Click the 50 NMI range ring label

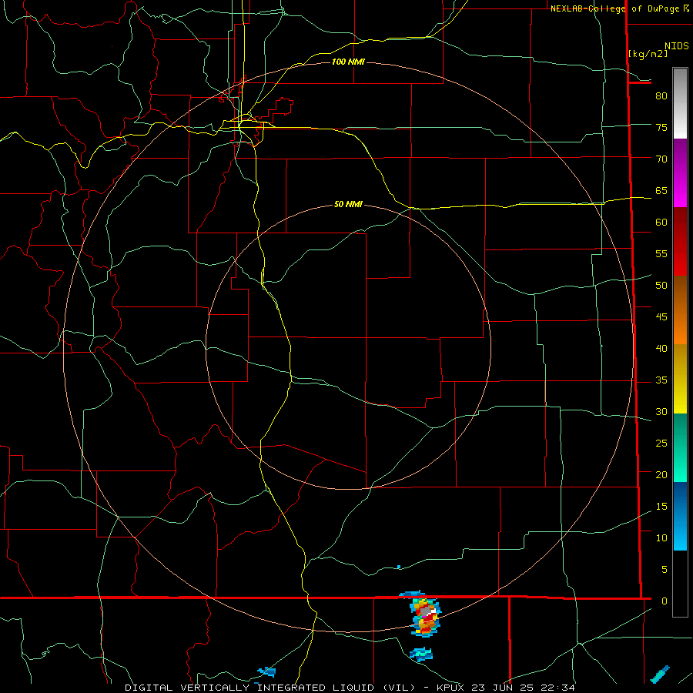coord(348,204)
